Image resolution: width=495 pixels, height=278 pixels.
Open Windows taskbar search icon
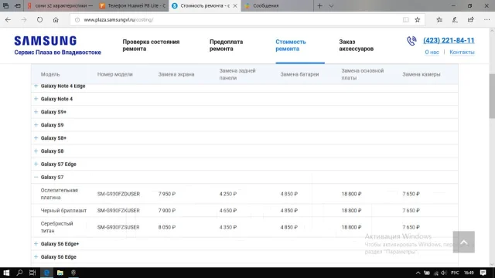[19, 273]
